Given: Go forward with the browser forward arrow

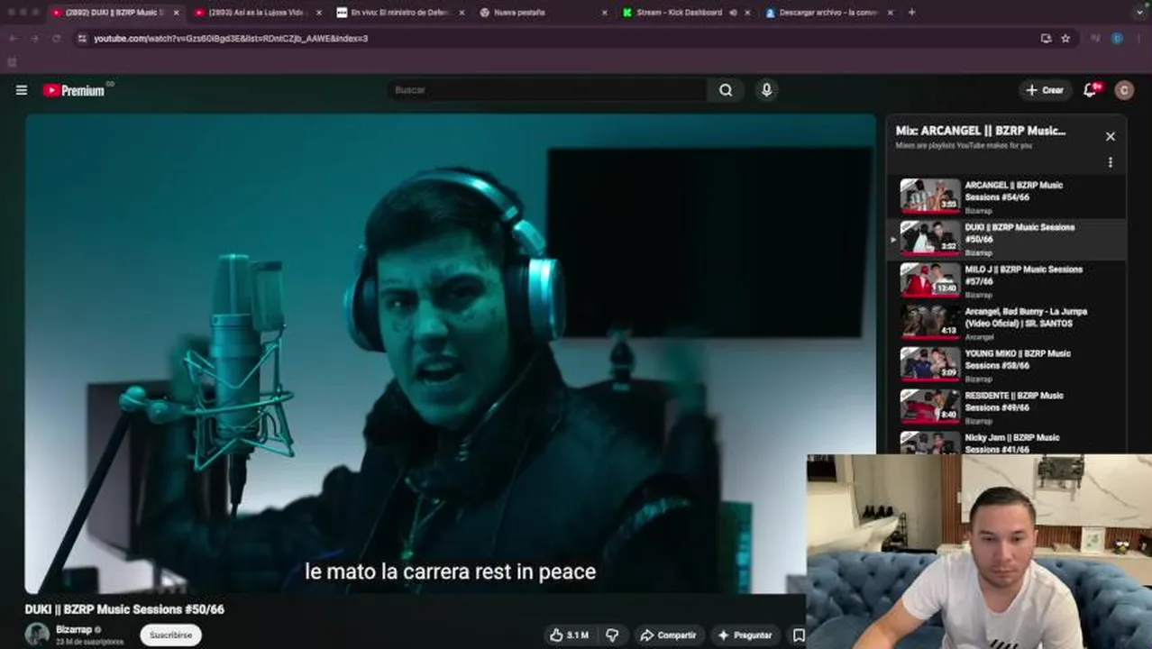Looking at the screenshot, I should coord(34,39).
